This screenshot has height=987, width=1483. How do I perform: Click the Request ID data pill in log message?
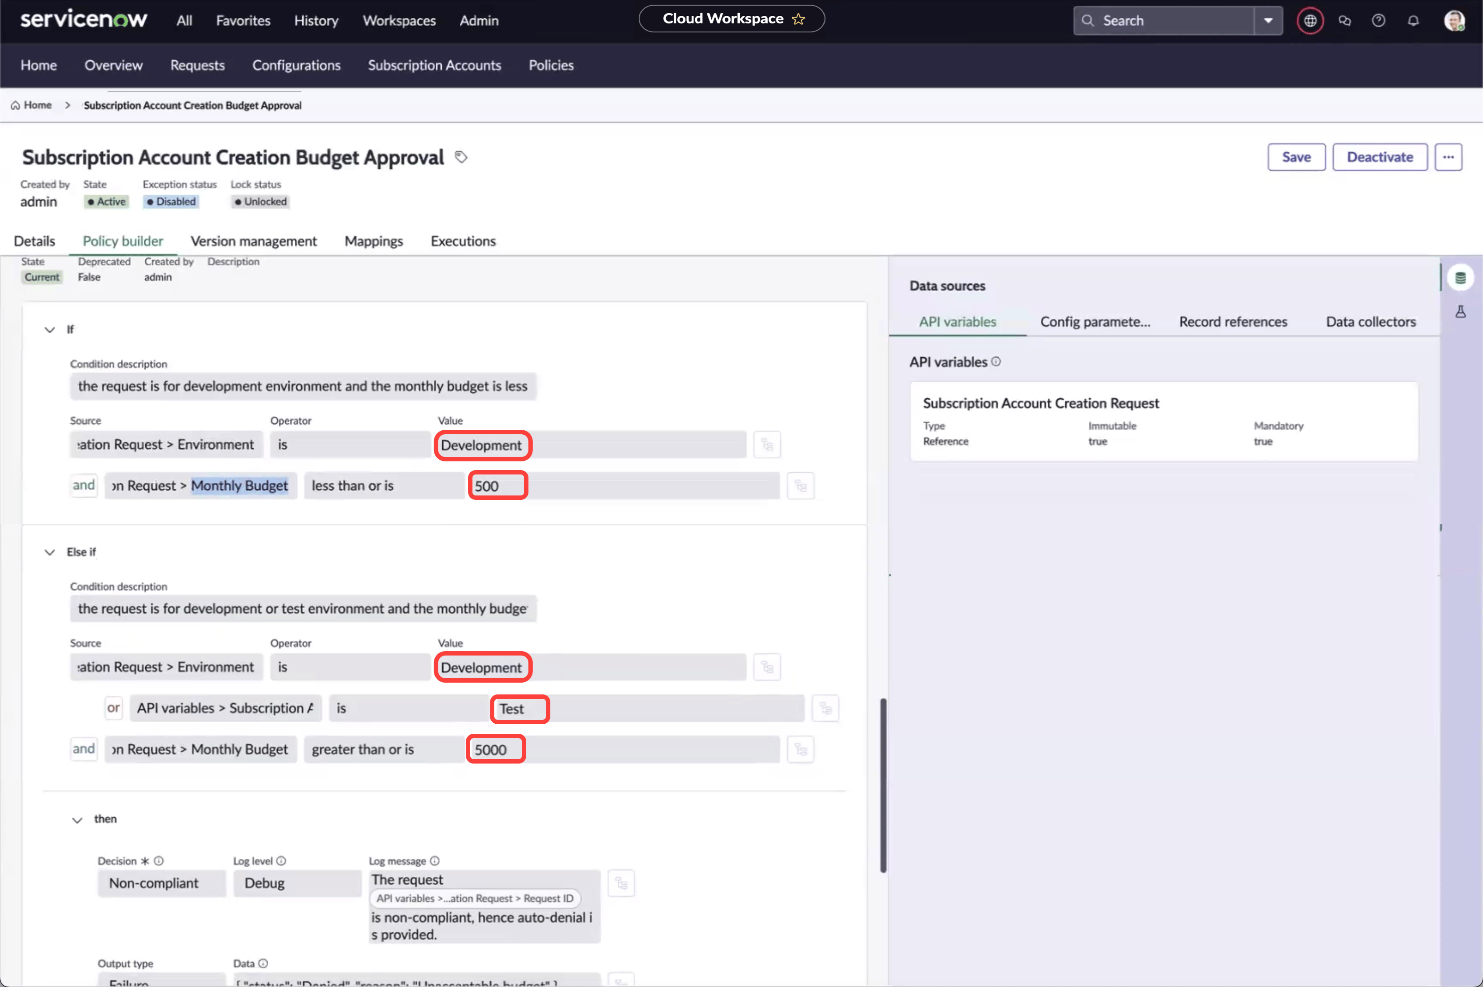coord(475,898)
